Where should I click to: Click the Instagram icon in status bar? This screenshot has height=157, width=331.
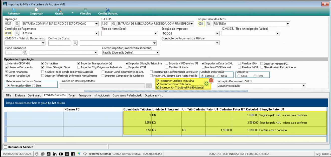pyautogui.click(x=49, y=154)
